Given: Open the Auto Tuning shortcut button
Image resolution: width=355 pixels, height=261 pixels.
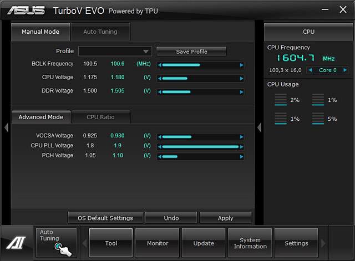Looking at the screenshot, I should pos(56,243).
